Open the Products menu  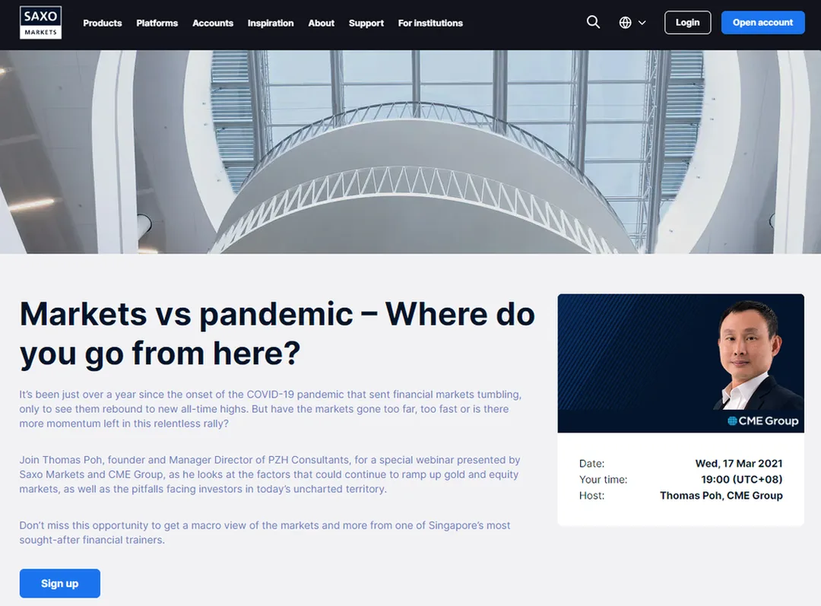(x=102, y=23)
